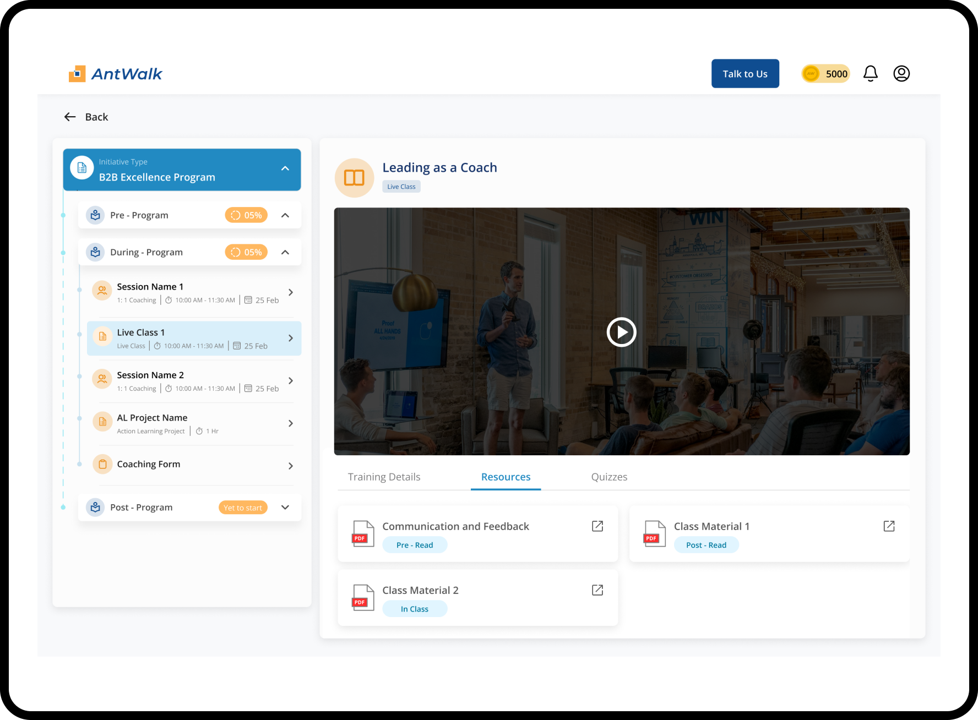Screen dimensions: 978x720
Task: Click the Leading as a Coach book icon
Action: tap(354, 178)
